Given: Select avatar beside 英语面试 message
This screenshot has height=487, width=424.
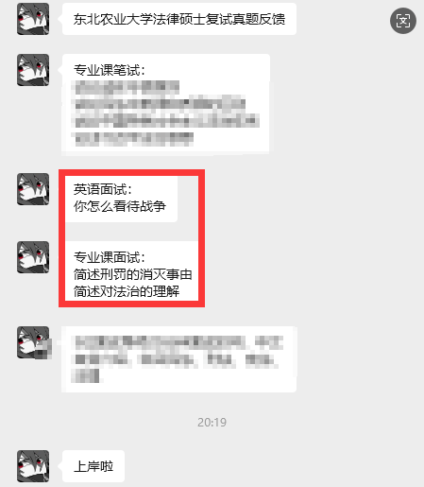Looking at the screenshot, I should pos(33,189).
